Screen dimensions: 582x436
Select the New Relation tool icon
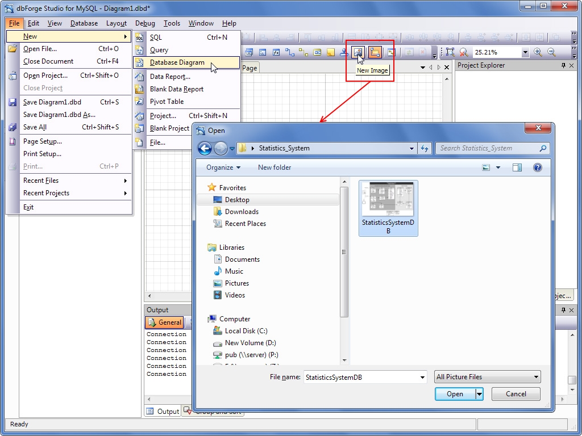[x=290, y=52]
